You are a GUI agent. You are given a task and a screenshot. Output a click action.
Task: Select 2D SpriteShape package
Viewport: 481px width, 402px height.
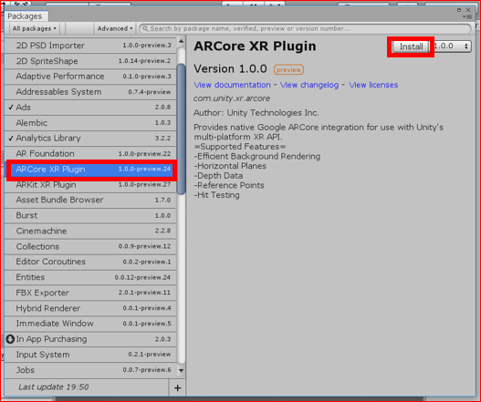[90, 61]
